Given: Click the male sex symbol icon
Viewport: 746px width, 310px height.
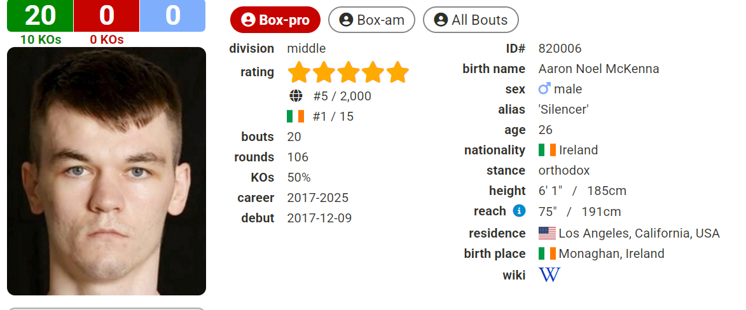Looking at the screenshot, I should point(544,88).
